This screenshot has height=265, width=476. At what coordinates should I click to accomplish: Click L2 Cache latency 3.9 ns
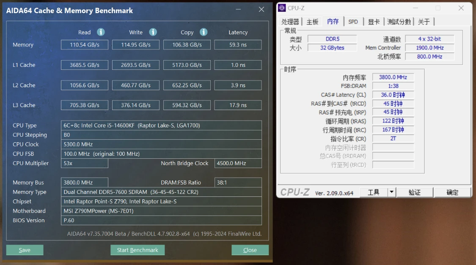pyautogui.click(x=238, y=85)
